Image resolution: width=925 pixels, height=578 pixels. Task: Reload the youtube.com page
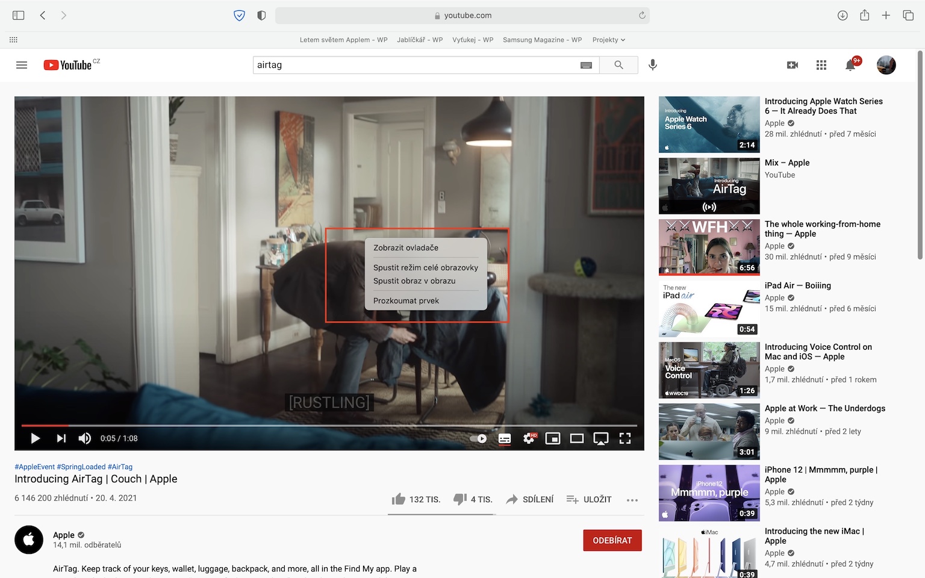[x=642, y=16]
